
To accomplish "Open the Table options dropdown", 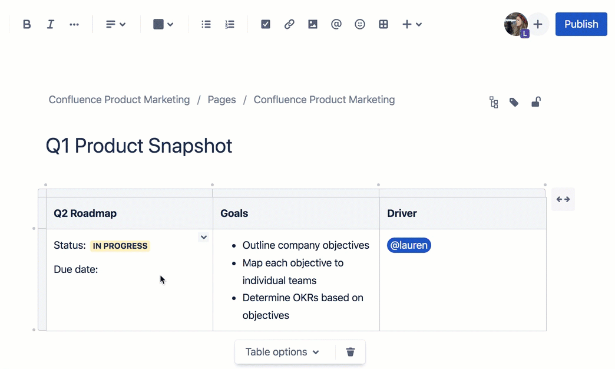I will pyautogui.click(x=282, y=352).
